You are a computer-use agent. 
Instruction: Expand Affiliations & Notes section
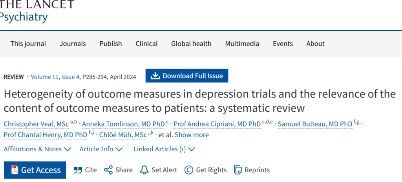37,149
